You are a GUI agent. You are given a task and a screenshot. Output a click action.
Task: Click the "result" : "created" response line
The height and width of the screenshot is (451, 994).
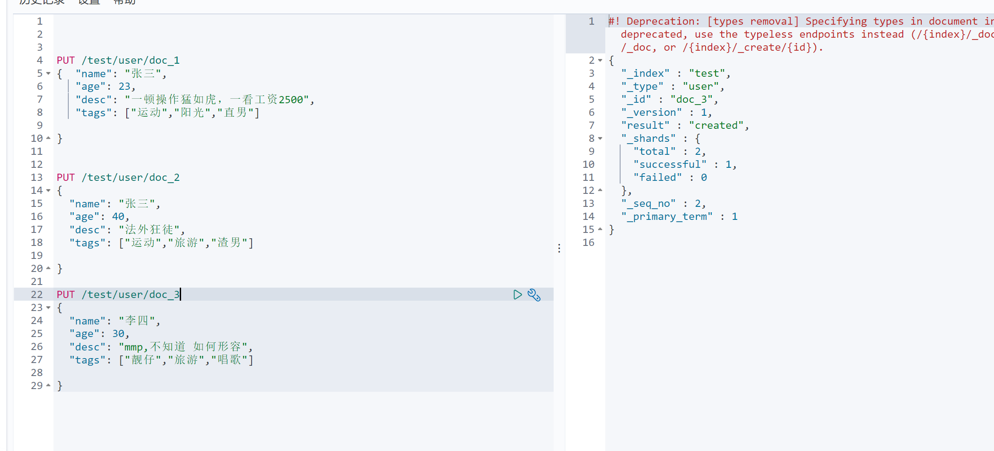coord(685,125)
